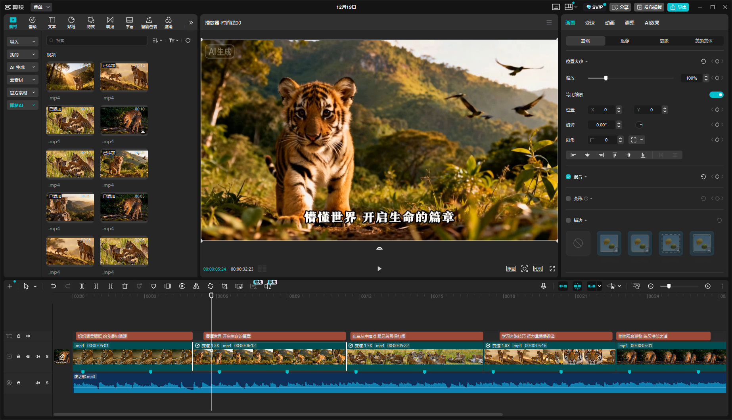
Task: Open the 菜单 menu dropdown
Action: (41, 7)
